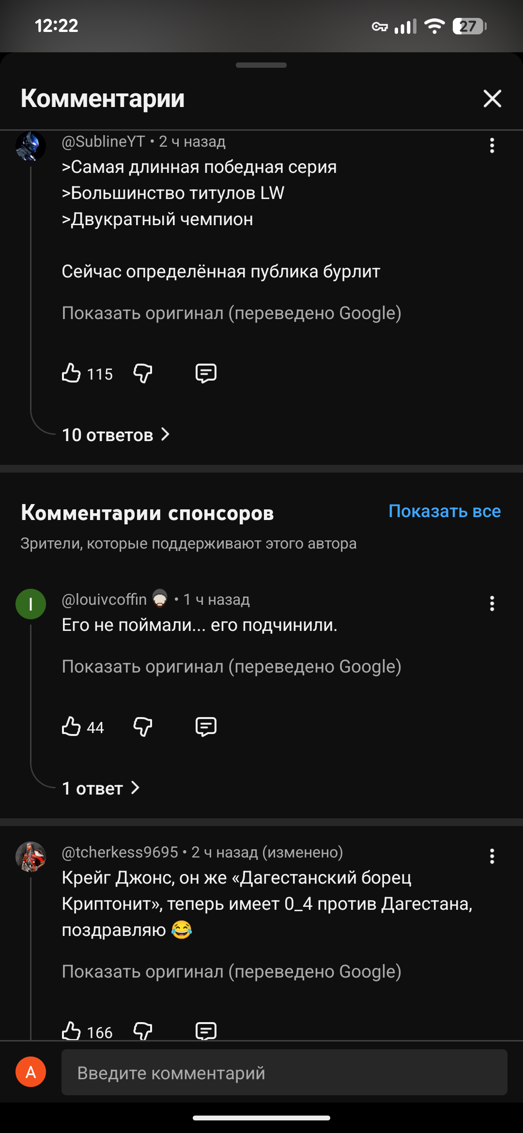Image resolution: width=523 pixels, height=1133 pixels.
Task: Expand the 1 ответ reply thread
Action: [x=101, y=788]
